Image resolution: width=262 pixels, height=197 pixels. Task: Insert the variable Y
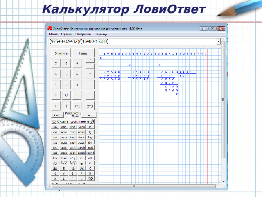click(x=64, y=174)
